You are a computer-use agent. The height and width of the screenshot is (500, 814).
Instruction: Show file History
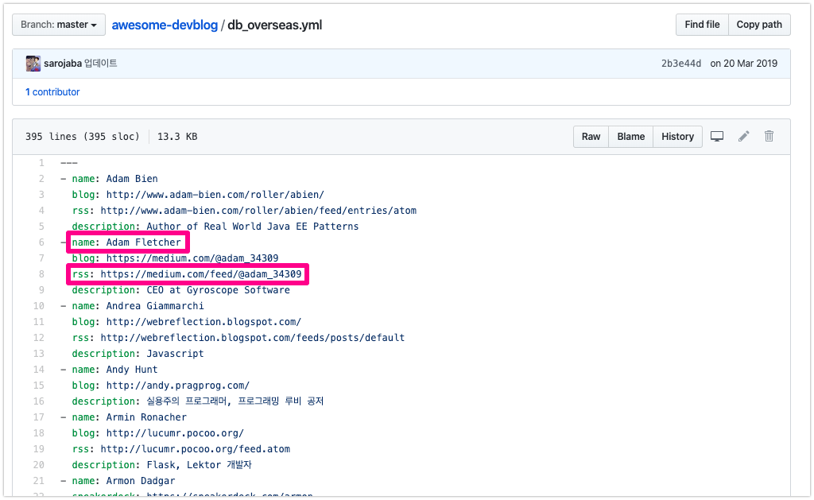tap(677, 137)
